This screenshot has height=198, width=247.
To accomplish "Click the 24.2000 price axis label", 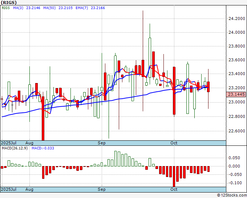I will click(x=237, y=18).
